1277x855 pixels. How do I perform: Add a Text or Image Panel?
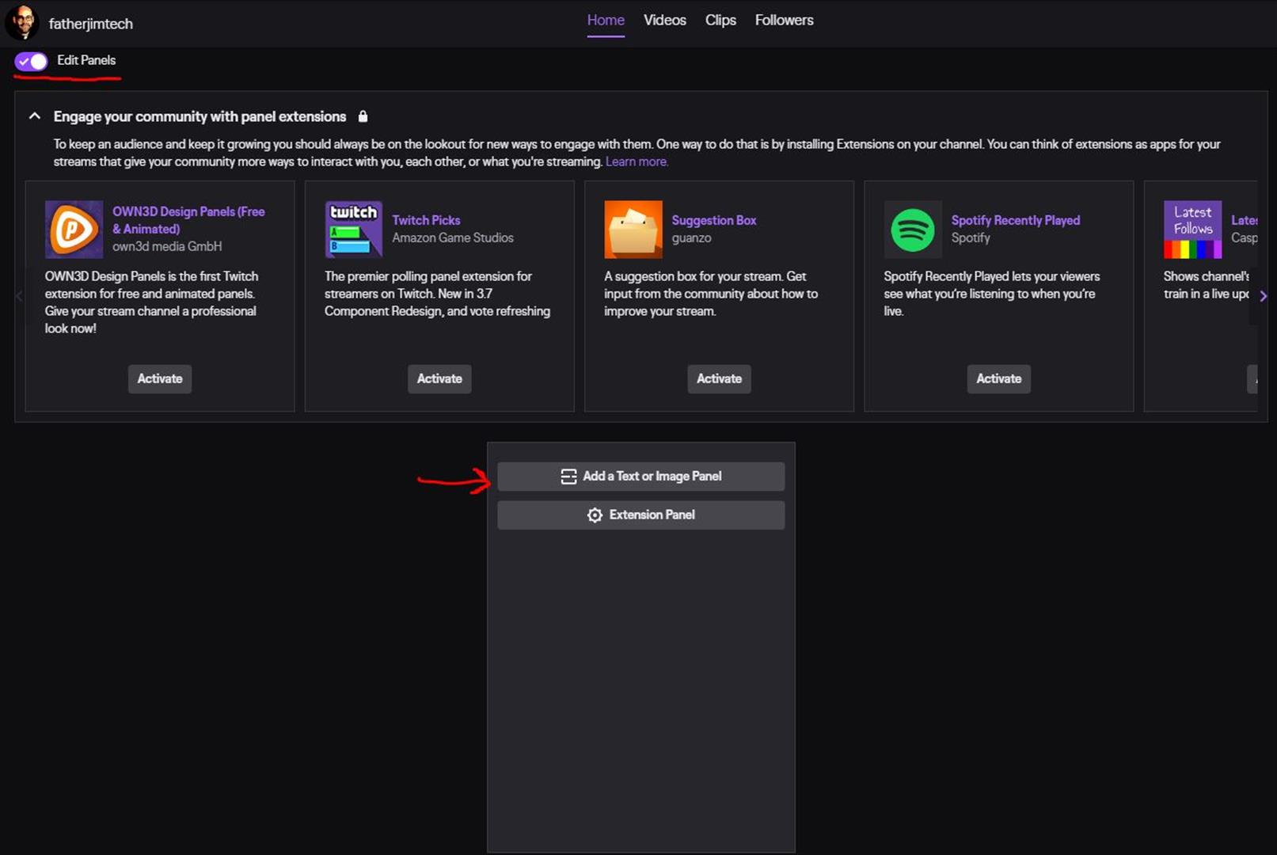click(641, 477)
